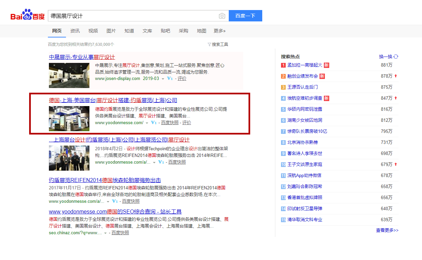Open hot search 香港首批虚拟牌照
The image size is (422, 260).
(x=304, y=198)
